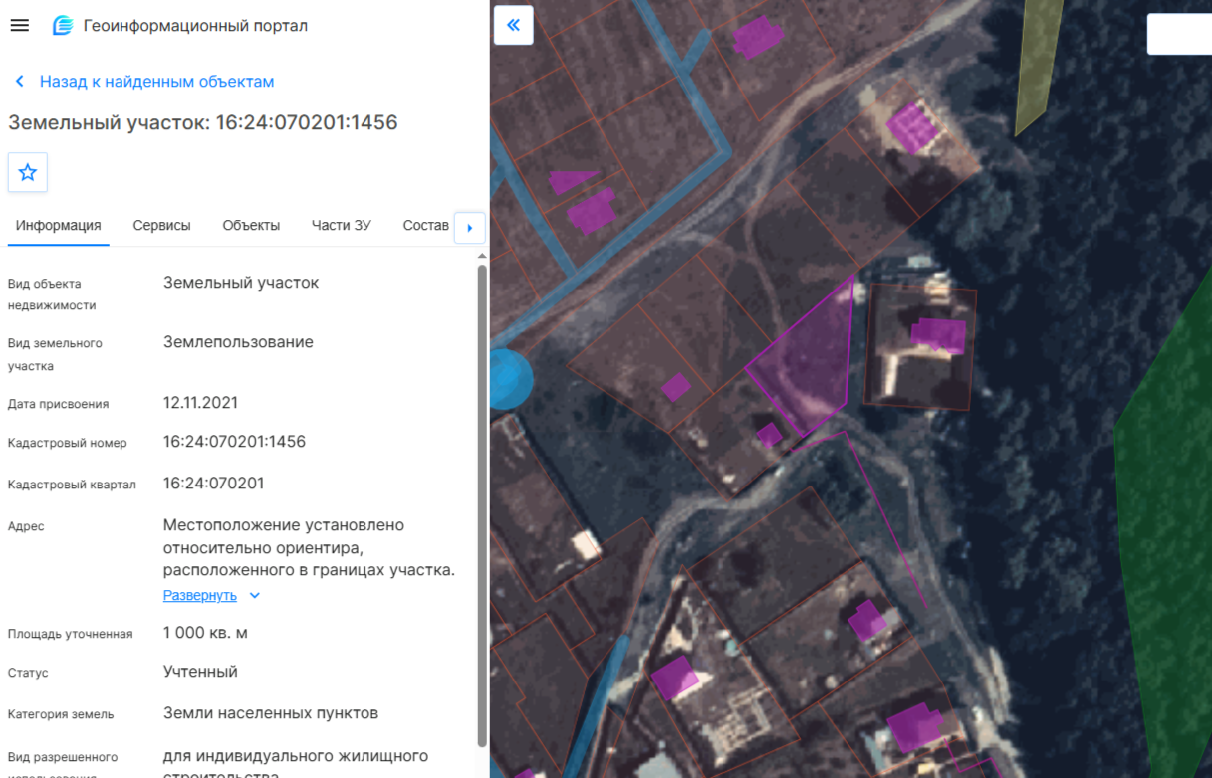1212x778 pixels.
Task: Click the Категория земель label
Action: 61,714
